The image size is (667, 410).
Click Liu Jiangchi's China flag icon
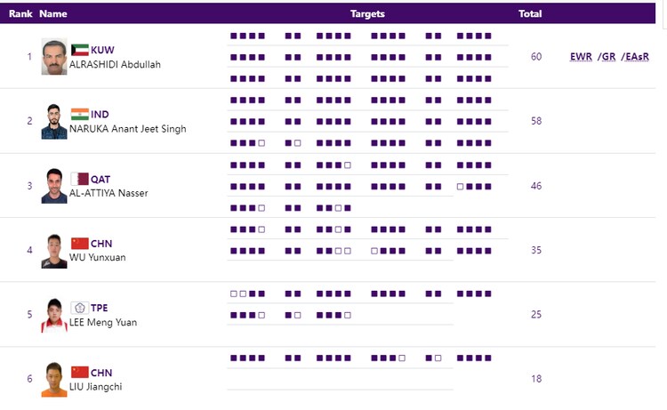pyautogui.click(x=79, y=372)
